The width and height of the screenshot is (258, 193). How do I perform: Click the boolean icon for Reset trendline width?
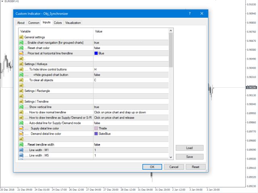tap(21, 145)
